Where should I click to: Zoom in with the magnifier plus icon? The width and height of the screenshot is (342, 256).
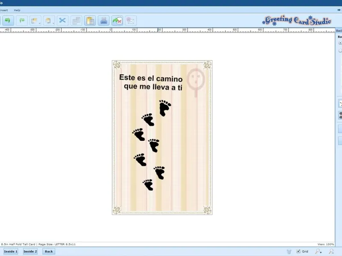(x=318, y=251)
